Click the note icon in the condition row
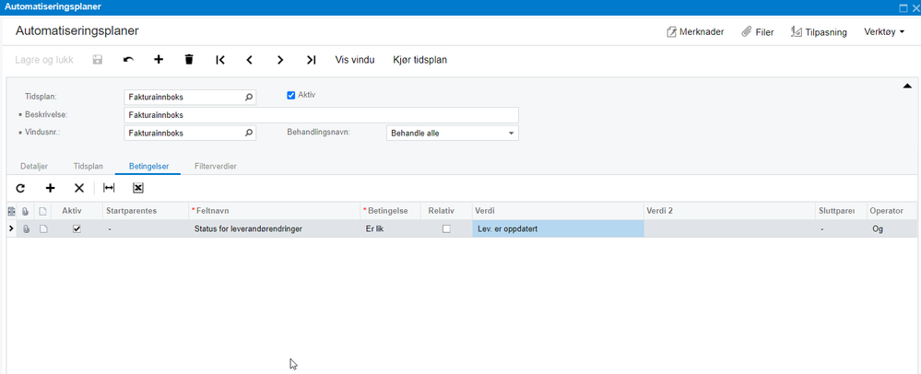 pyautogui.click(x=43, y=229)
